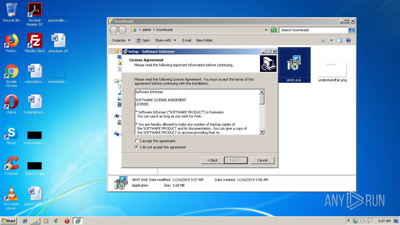Expand the address bar history dropdown
The image size is (400, 225).
point(266,30)
